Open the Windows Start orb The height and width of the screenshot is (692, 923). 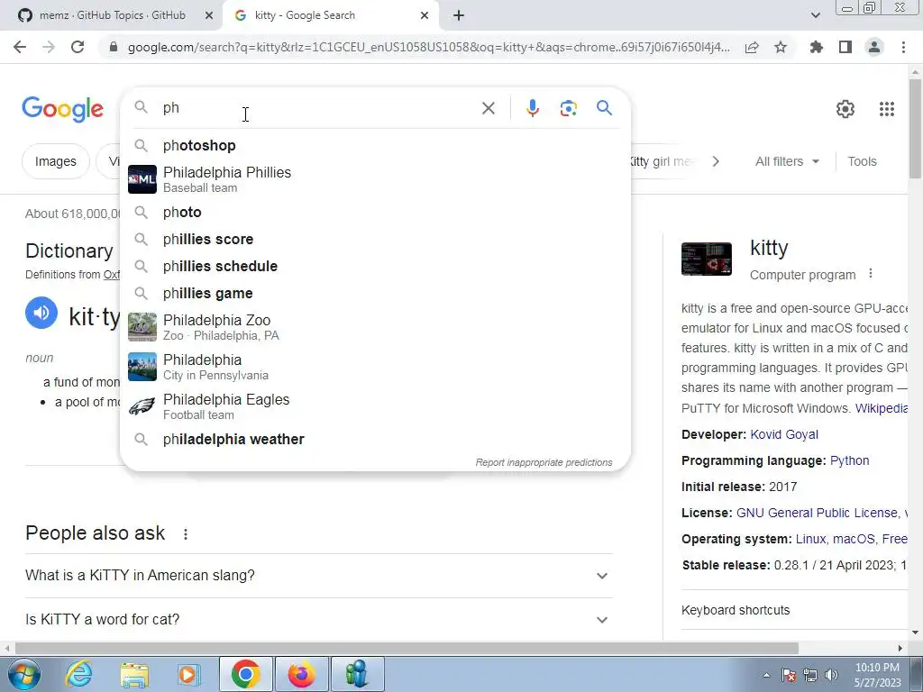pyautogui.click(x=24, y=674)
